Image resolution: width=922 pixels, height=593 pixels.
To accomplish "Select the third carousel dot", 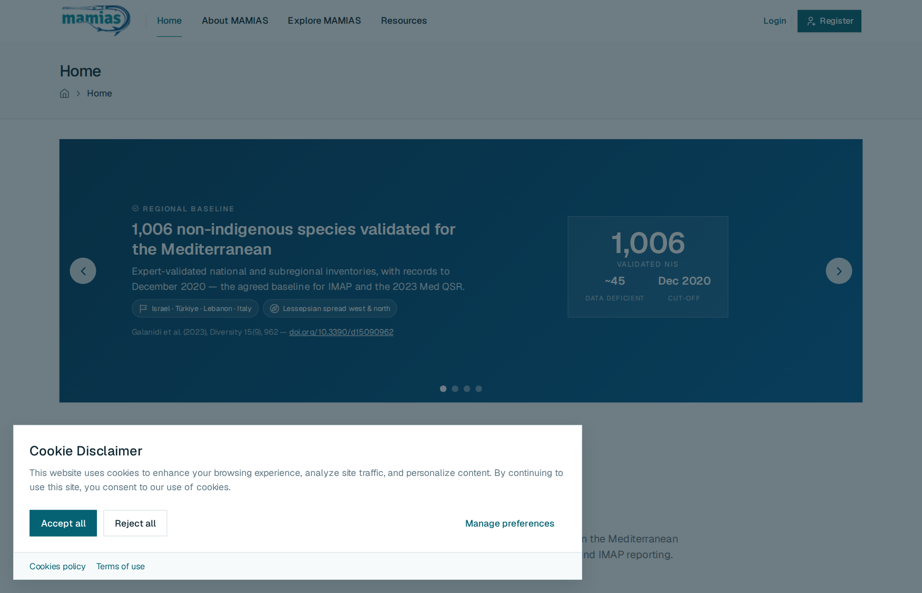I will point(467,389).
